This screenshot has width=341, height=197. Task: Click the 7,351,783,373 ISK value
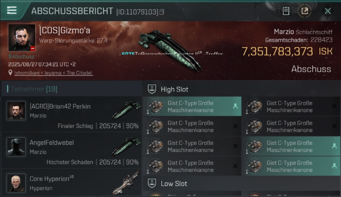click(x=287, y=51)
